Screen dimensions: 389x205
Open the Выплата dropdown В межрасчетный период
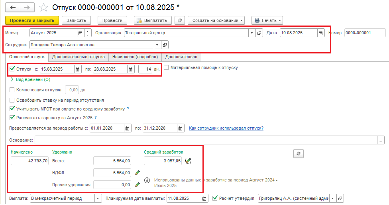click(x=98, y=199)
